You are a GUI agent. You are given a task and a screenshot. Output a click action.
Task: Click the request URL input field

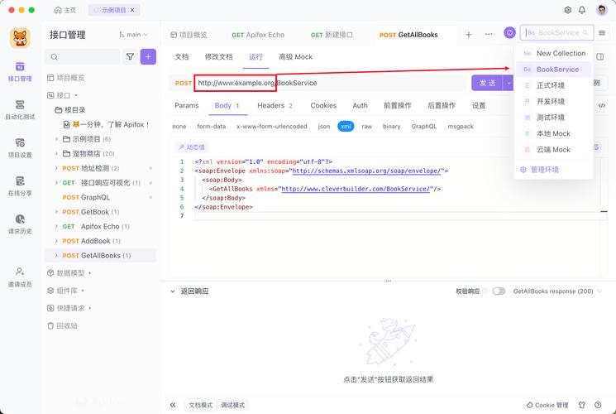[331, 83]
